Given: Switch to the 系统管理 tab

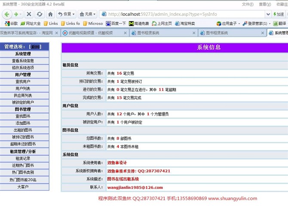Looking at the screenshot, I should 278,33.
